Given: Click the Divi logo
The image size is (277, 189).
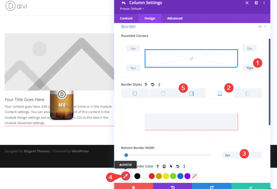Looking at the screenshot, I should click(16, 6).
